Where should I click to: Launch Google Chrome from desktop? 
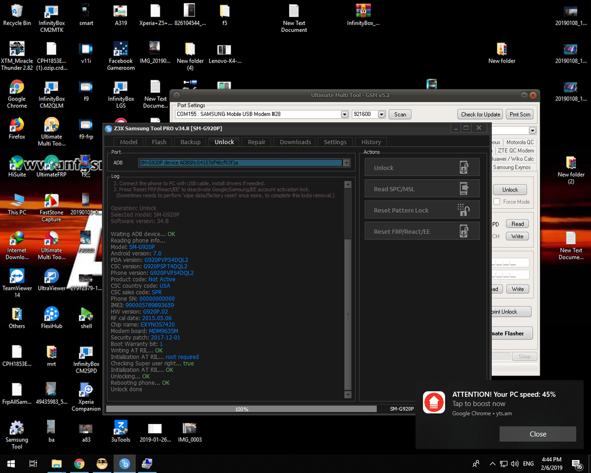click(17, 94)
